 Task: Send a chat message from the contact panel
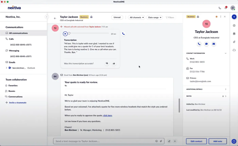pyautogui.click(x=206, y=44)
